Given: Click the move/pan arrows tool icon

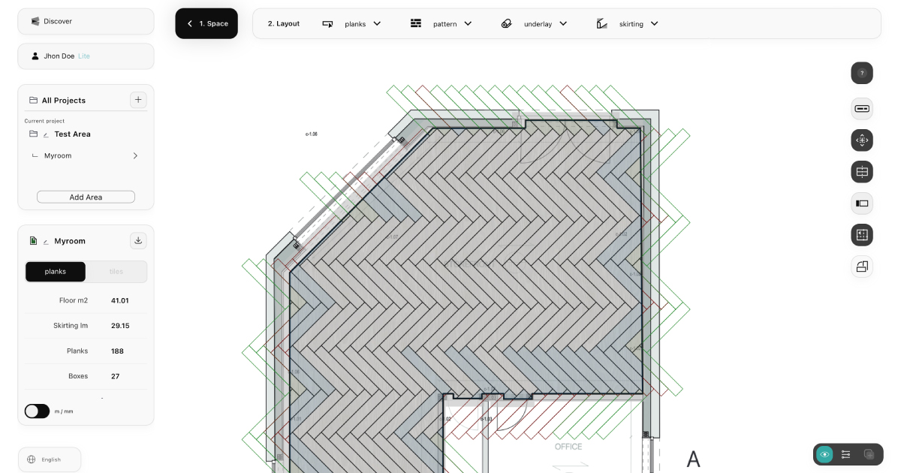Looking at the screenshot, I should (x=862, y=140).
